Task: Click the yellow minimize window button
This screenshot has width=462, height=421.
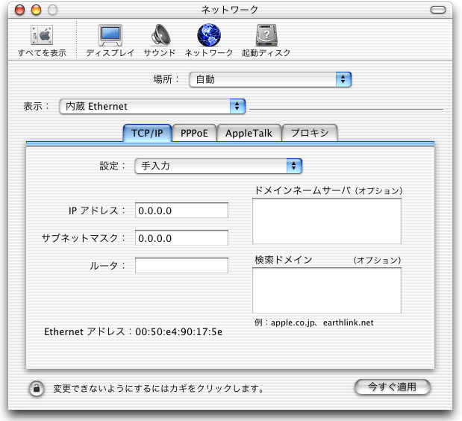Action: [37, 10]
